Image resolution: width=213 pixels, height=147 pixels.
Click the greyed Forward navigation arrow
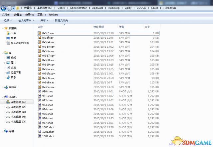9,8
